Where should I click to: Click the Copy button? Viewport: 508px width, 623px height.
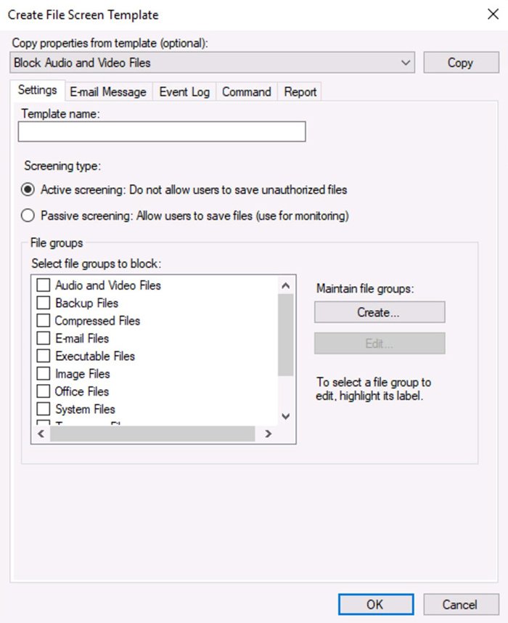pyautogui.click(x=460, y=63)
